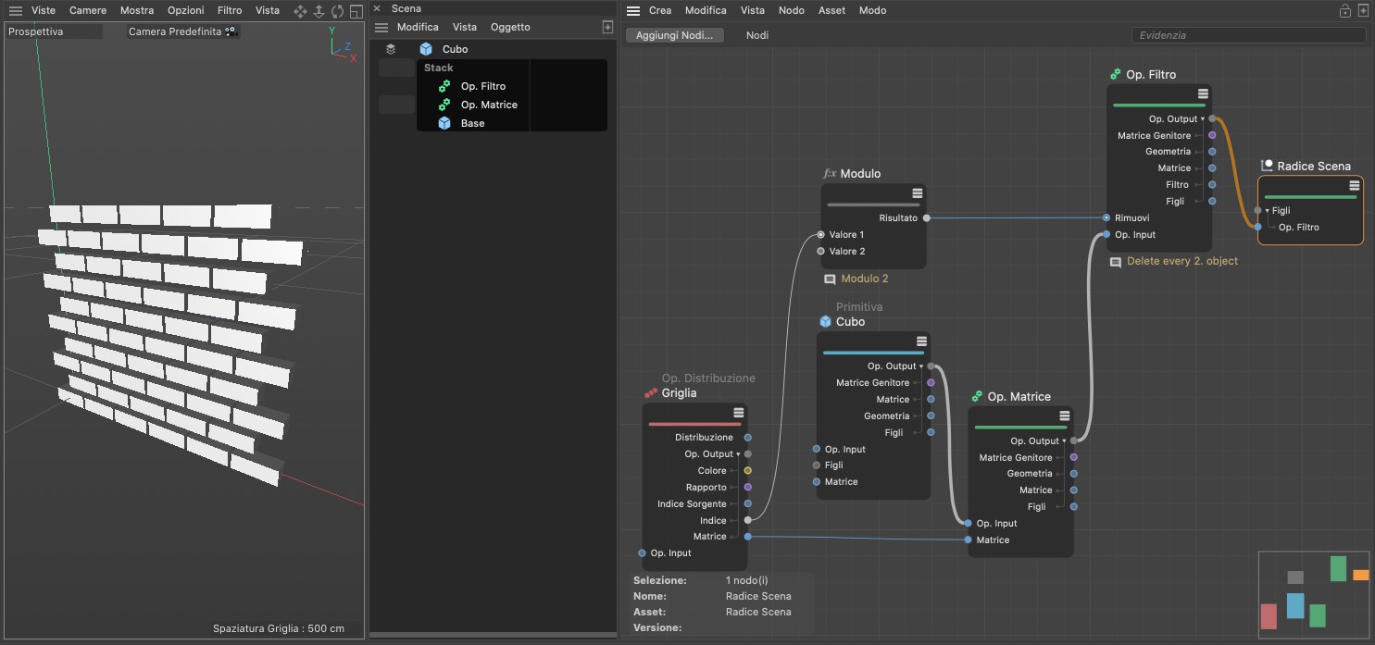Open the Crea menu in node editor
The image size is (1375, 645).
[660, 11]
